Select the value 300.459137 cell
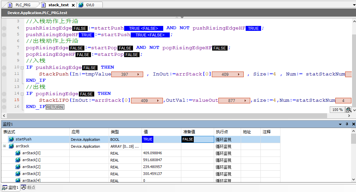Image resolution: width=356 pixels, height=192 pixels. (162, 174)
